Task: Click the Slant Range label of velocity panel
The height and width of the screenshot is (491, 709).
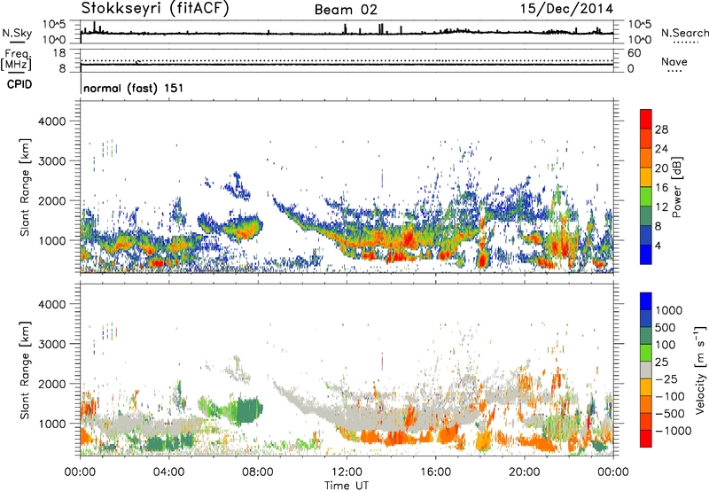Action: (x=25, y=370)
